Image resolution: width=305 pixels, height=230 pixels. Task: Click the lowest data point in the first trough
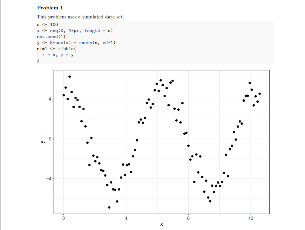[109, 207]
